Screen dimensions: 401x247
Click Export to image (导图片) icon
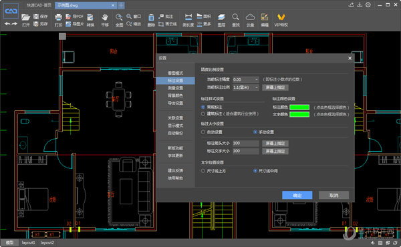pos(68,24)
